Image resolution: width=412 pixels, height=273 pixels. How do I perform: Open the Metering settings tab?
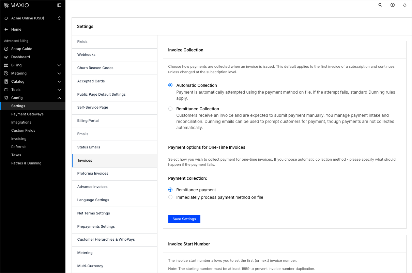[115, 253]
